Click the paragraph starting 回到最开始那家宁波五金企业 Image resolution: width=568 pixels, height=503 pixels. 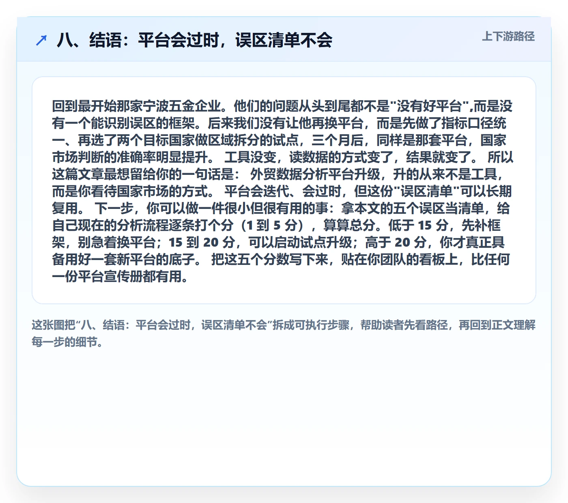(x=282, y=191)
